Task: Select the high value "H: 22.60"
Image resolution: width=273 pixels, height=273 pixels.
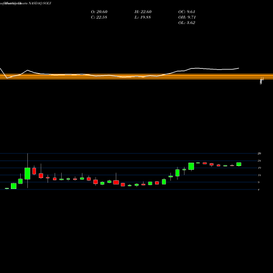Action: tap(143, 12)
